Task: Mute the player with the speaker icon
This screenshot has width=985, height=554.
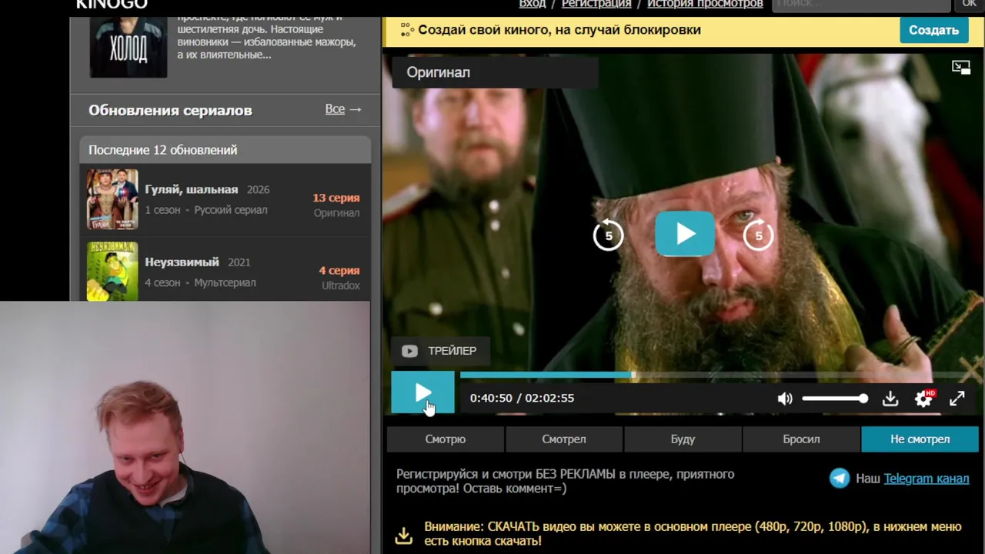Action: (784, 399)
